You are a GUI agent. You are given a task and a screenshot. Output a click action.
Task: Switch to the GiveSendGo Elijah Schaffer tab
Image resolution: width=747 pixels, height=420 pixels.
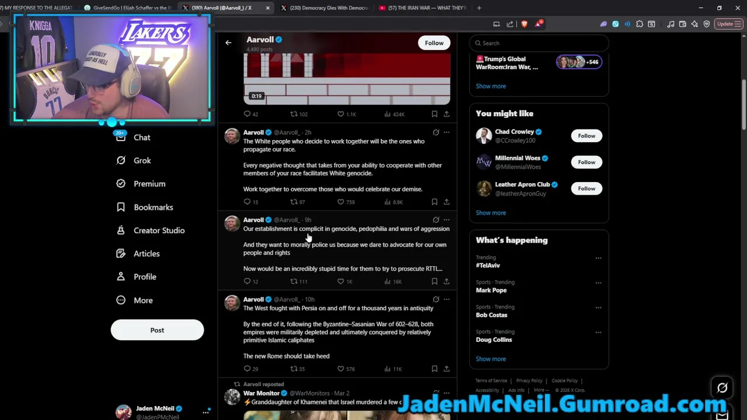coord(130,8)
